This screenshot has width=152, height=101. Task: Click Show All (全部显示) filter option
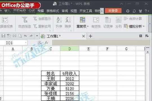pos(42,19)
